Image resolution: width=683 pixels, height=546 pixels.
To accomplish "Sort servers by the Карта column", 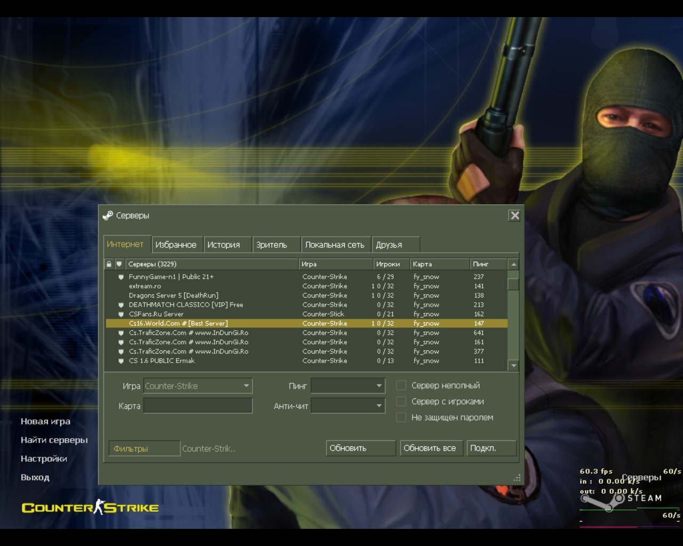I will pyautogui.click(x=440, y=264).
